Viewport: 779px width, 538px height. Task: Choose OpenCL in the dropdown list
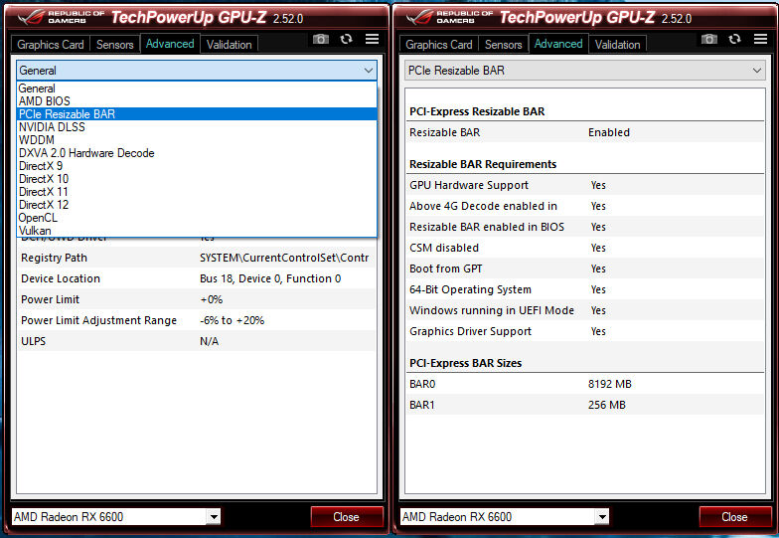tap(197, 217)
